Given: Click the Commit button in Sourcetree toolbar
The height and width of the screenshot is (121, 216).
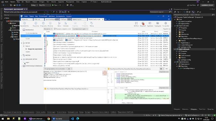Looking at the screenshot, I should pyautogui.click(x=25, y=24).
